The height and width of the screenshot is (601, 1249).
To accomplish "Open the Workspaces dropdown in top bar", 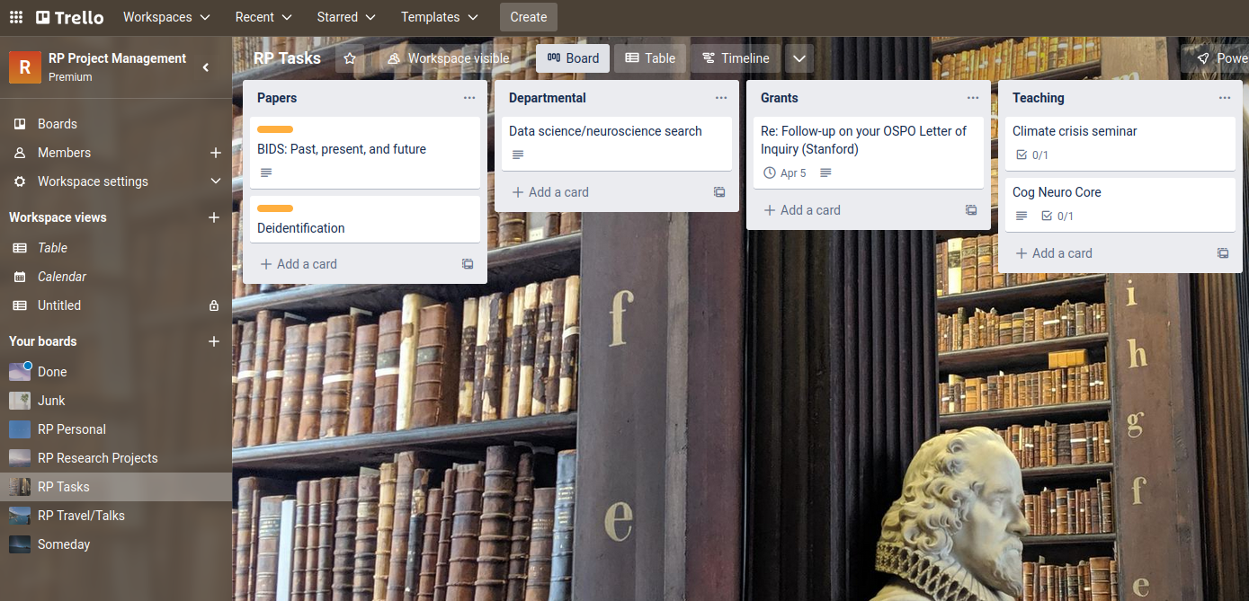I will [166, 17].
